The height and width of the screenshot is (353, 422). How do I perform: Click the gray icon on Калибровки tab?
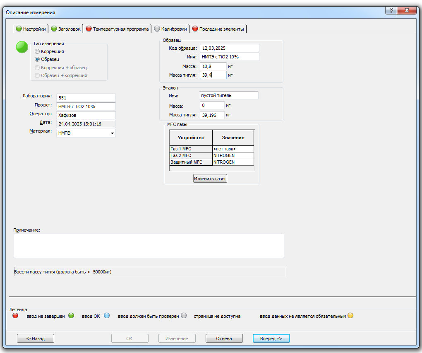pyautogui.click(x=157, y=29)
